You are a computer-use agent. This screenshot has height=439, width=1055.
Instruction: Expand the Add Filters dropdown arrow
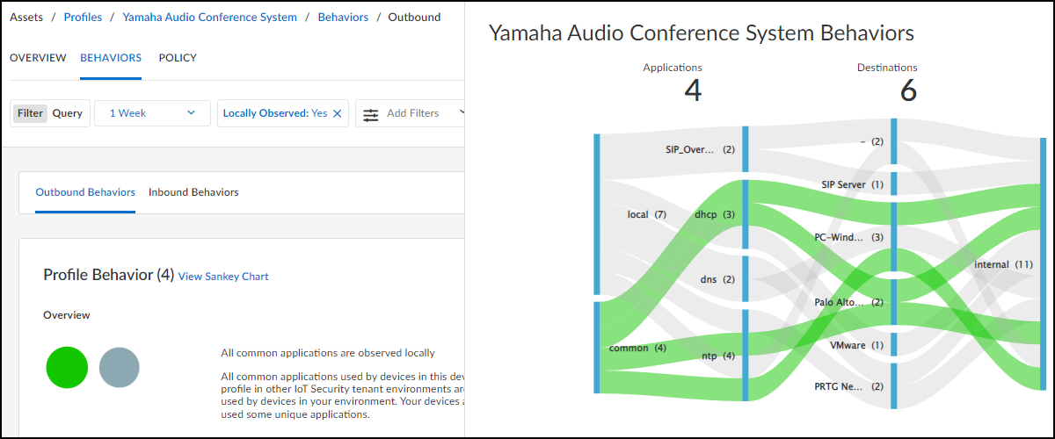click(460, 113)
